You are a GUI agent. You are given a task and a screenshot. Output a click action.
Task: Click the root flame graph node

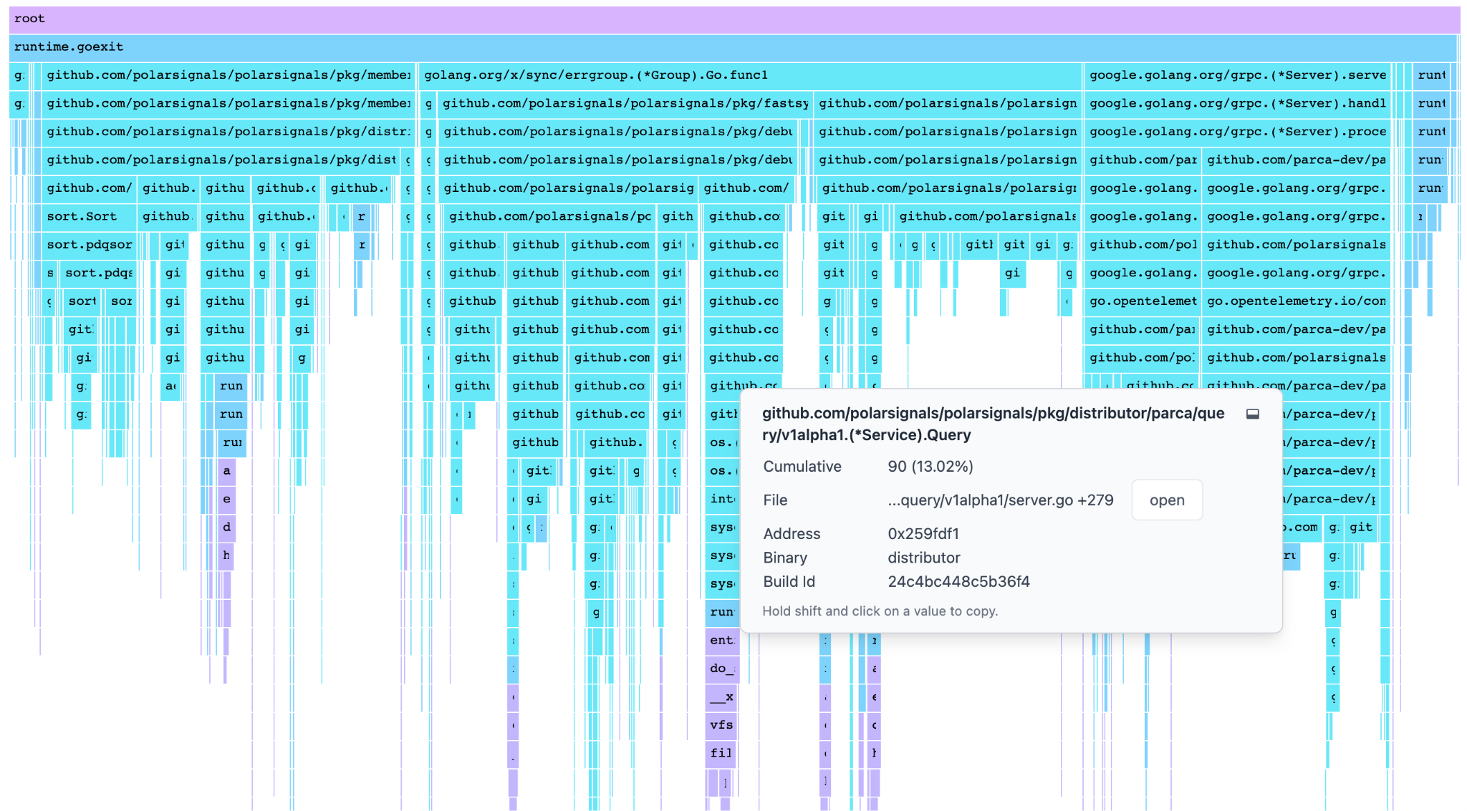coord(734,19)
